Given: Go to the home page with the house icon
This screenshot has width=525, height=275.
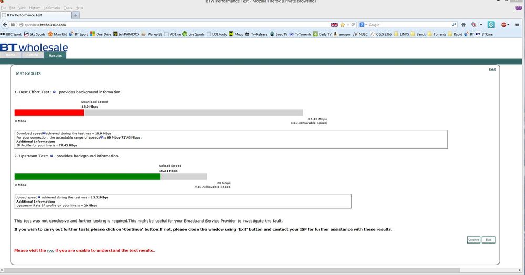Looking at the screenshot, I should pyautogui.click(x=464, y=25).
